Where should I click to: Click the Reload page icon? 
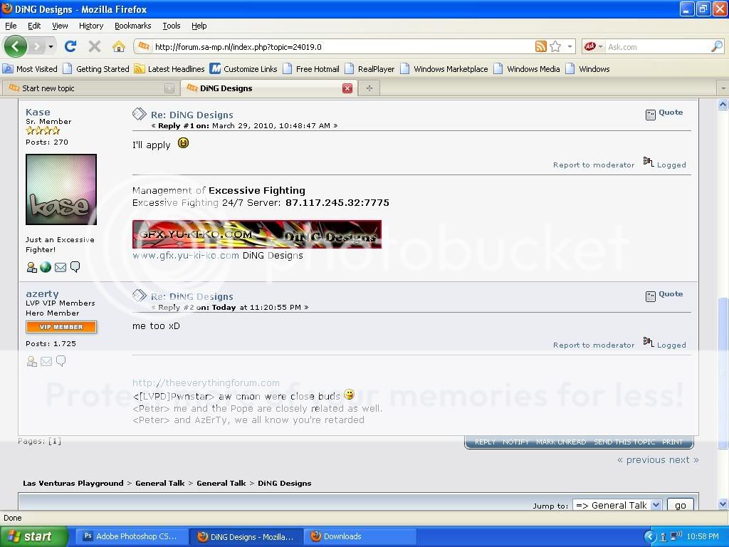(x=70, y=47)
